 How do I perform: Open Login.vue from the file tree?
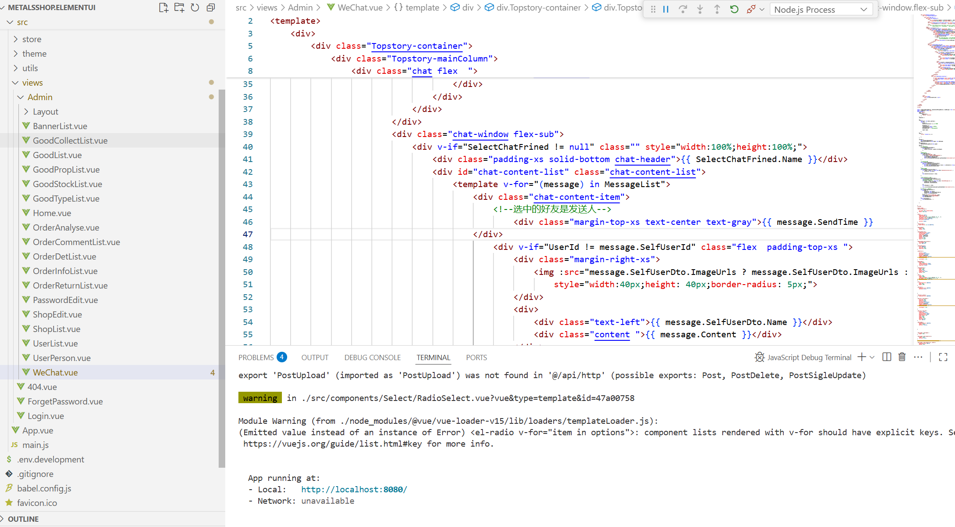coord(46,416)
